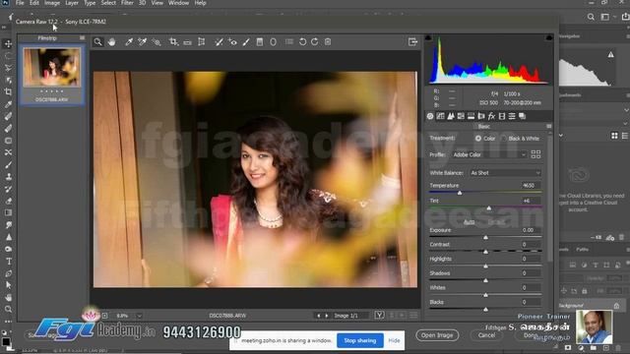Pick the White Balance eyedropper tool

click(129, 41)
